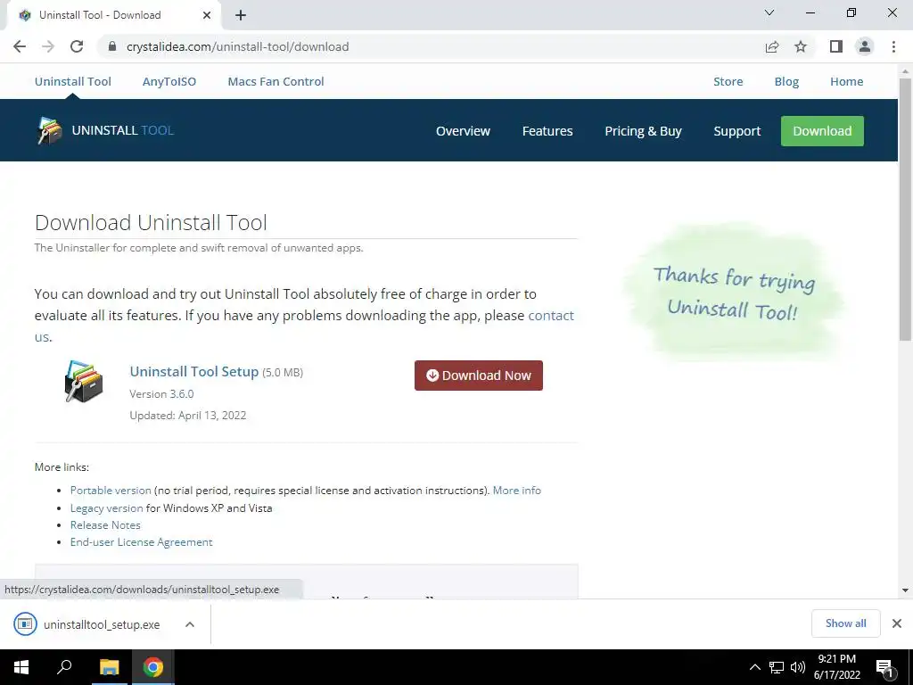Switch to Macs Fan Control product tab

[x=276, y=81]
